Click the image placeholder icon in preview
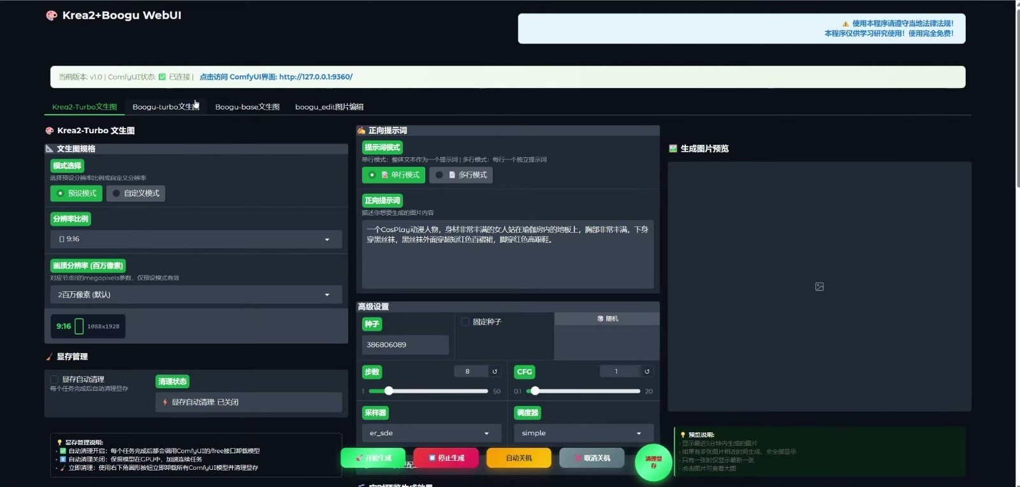This screenshot has height=487, width=1020. coord(819,287)
